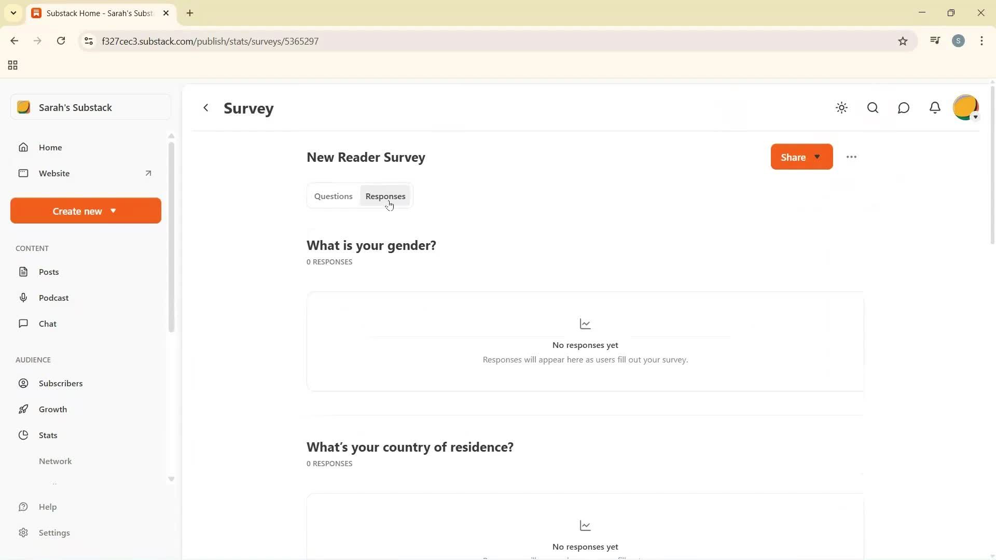Image resolution: width=996 pixels, height=560 pixels.
Task: Open Sarah's Substack profile avatar menu
Action: [966, 107]
